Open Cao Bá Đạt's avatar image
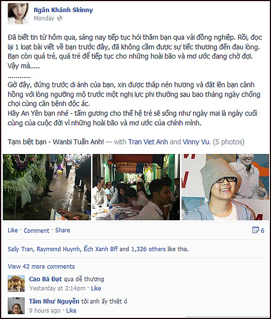 (16, 284)
